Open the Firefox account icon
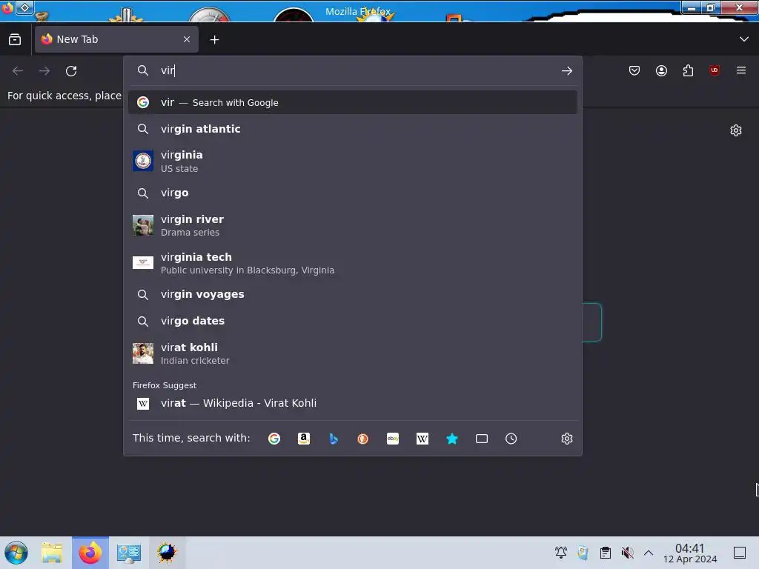Image resolution: width=759 pixels, height=569 pixels. [x=661, y=70]
